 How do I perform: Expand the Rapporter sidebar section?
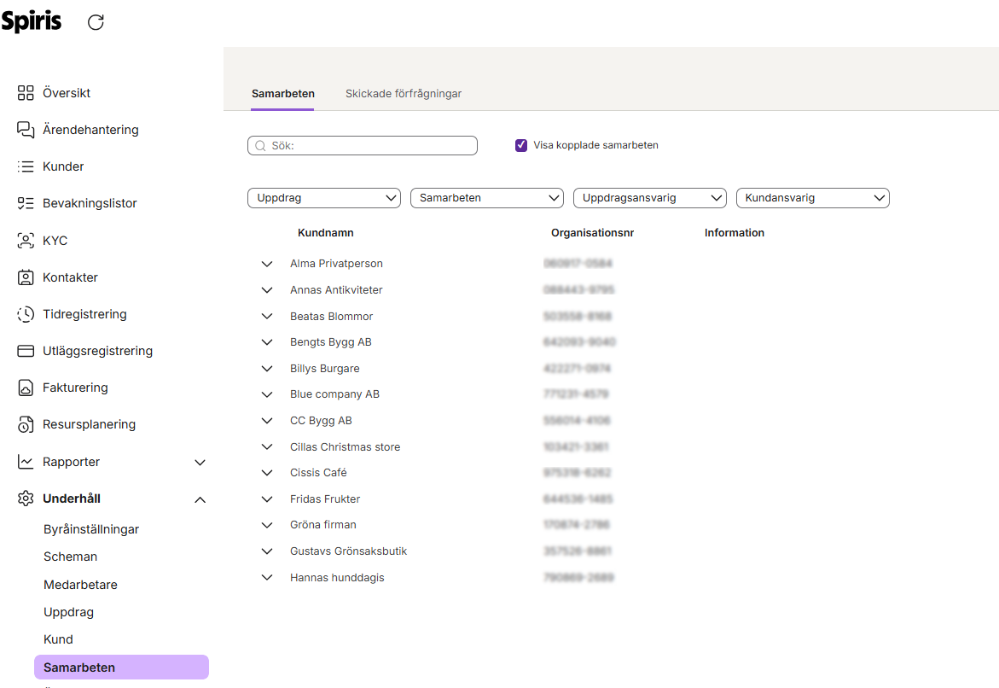tap(200, 462)
